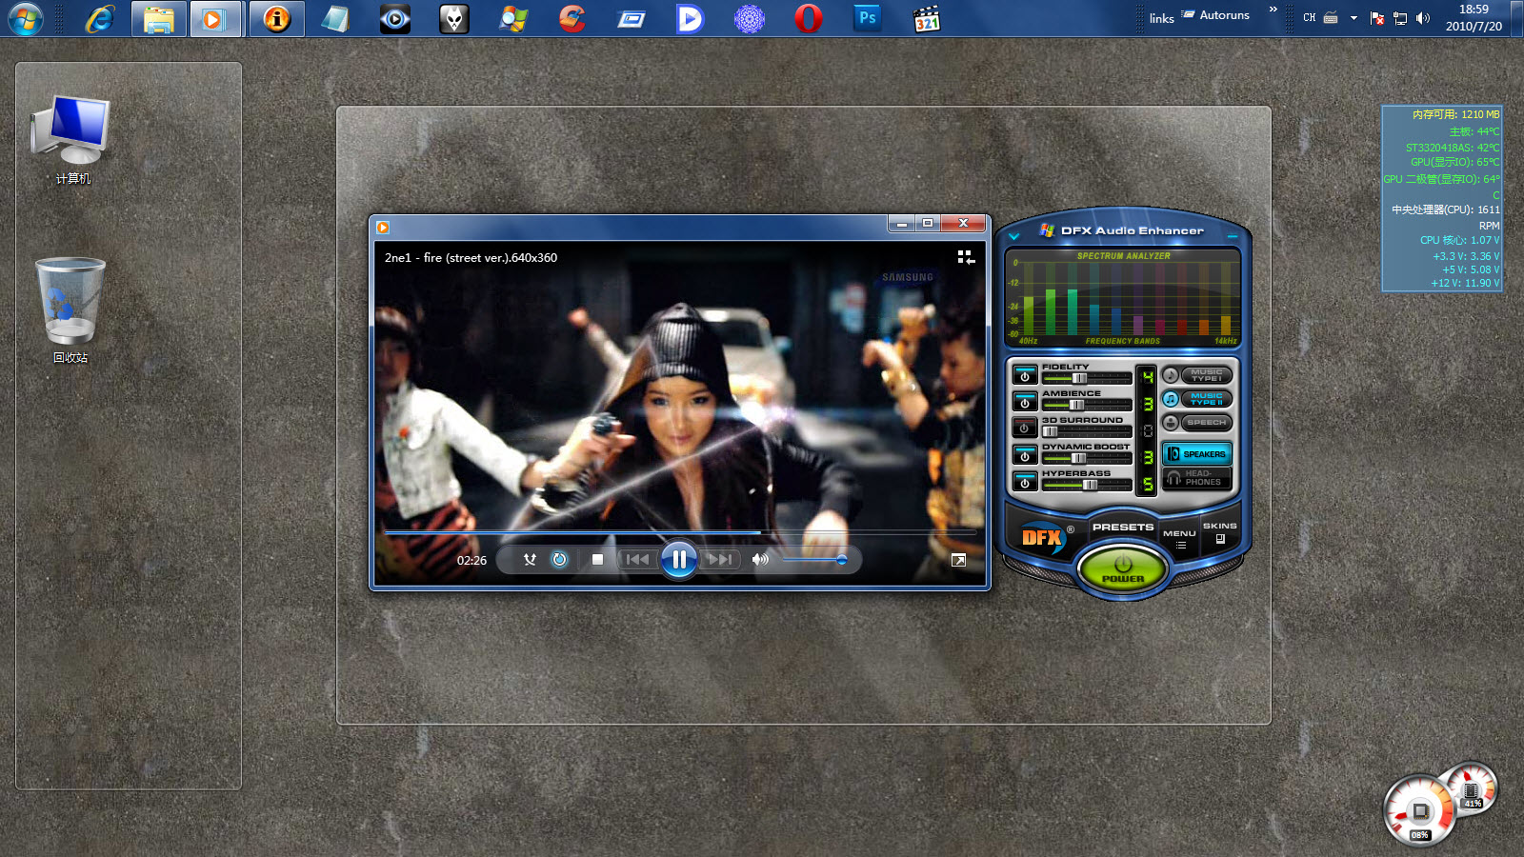Mute the Media Player volume
1524x857 pixels.
[760, 560]
